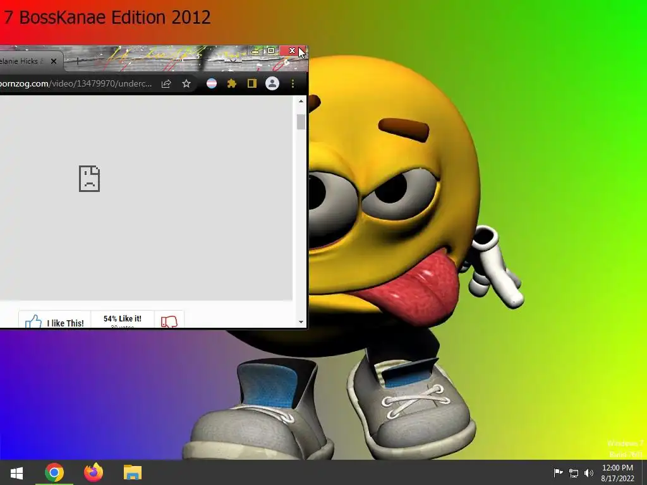This screenshot has width=647, height=485.
Task: Close the Melanie Hicks browser tab
Action: (x=54, y=61)
